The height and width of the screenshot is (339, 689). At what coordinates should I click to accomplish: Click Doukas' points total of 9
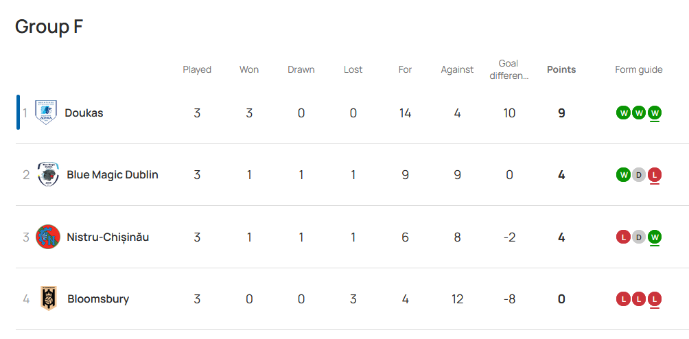(561, 113)
